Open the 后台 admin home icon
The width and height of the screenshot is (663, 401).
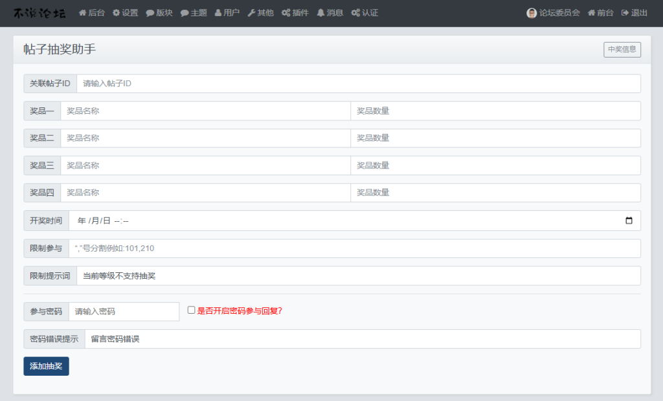click(82, 12)
